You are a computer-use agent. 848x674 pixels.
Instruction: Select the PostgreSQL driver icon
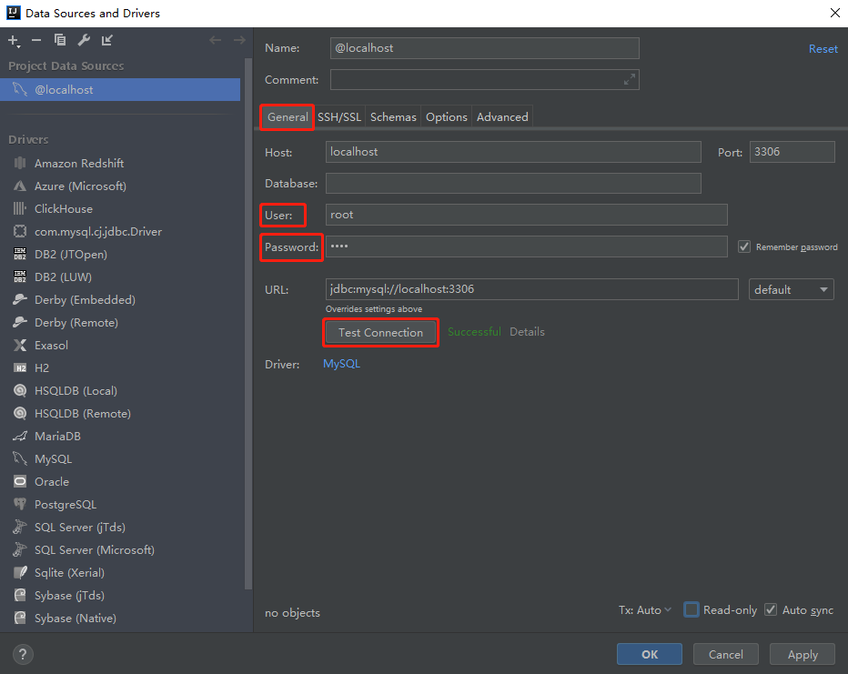pyautogui.click(x=20, y=504)
